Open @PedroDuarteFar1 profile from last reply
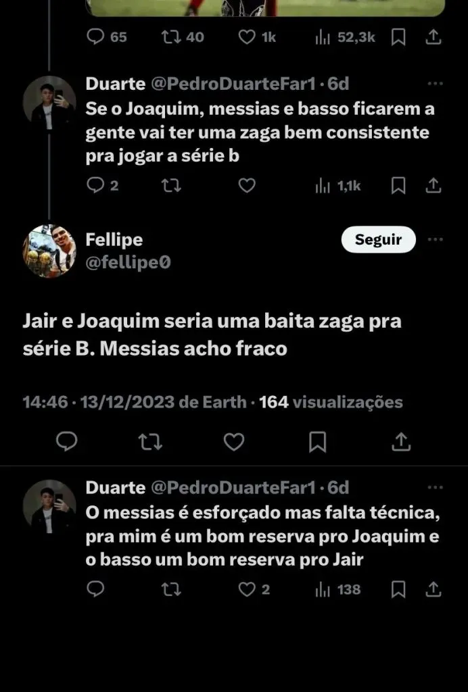Image resolution: width=468 pixels, height=692 pixels. pyautogui.click(x=233, y=487)
